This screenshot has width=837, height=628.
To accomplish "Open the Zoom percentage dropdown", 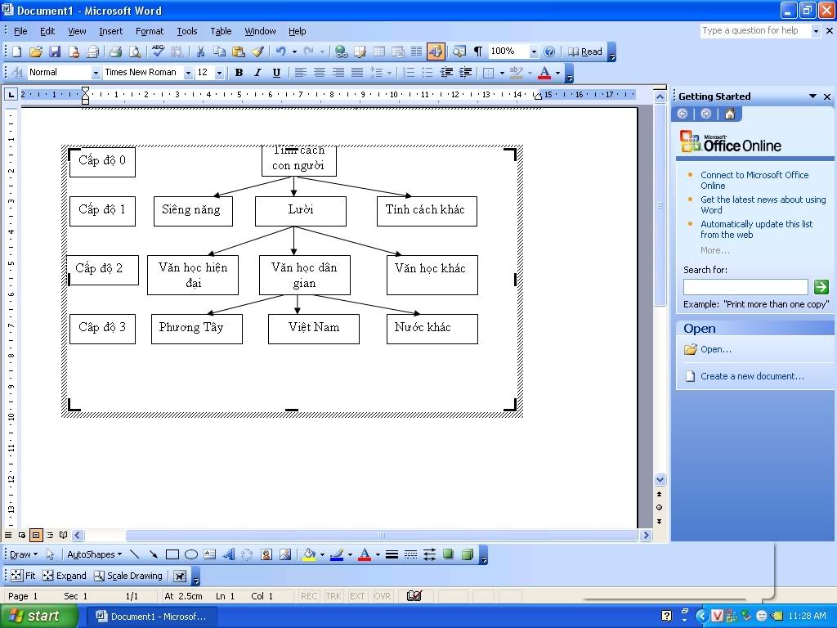I will coord(534,52).
